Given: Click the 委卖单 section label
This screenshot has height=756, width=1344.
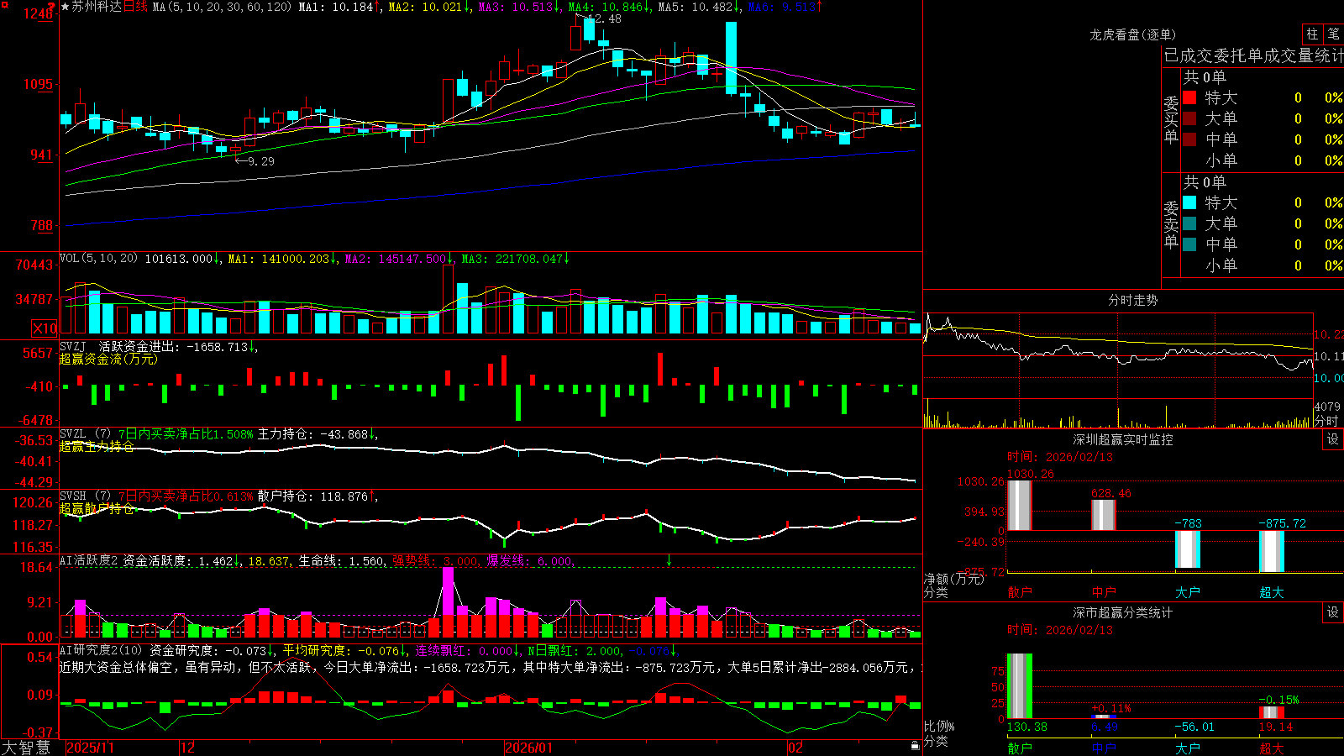Looking at the screenshot, I should point(1171,225).
